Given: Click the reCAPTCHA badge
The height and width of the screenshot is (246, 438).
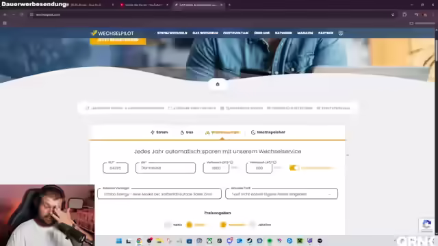Looking at the screenshot, I should [426, 225].
